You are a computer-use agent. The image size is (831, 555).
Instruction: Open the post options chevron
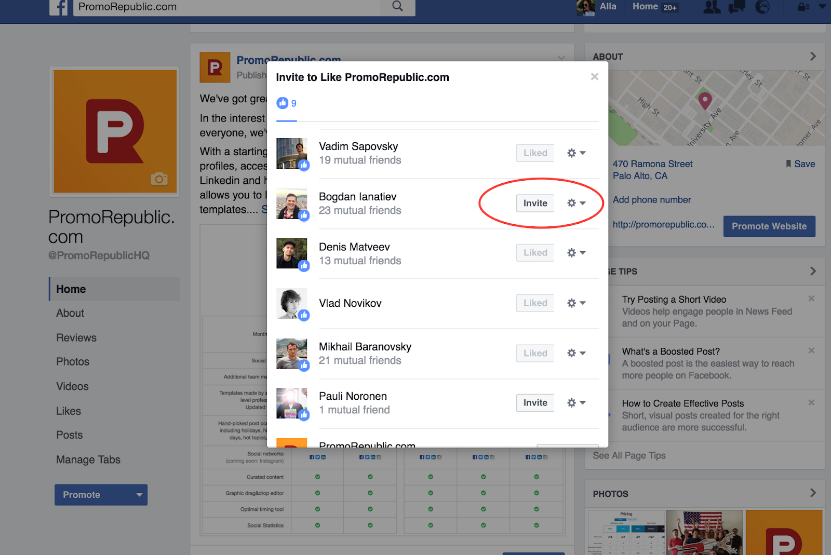(561, 58)
